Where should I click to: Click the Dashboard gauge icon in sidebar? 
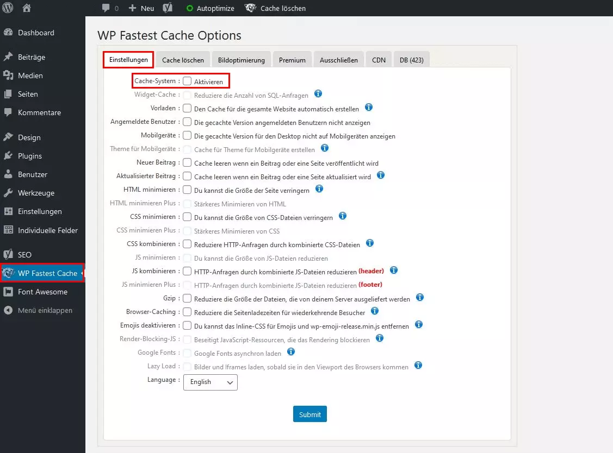click(x=8, y=33)
